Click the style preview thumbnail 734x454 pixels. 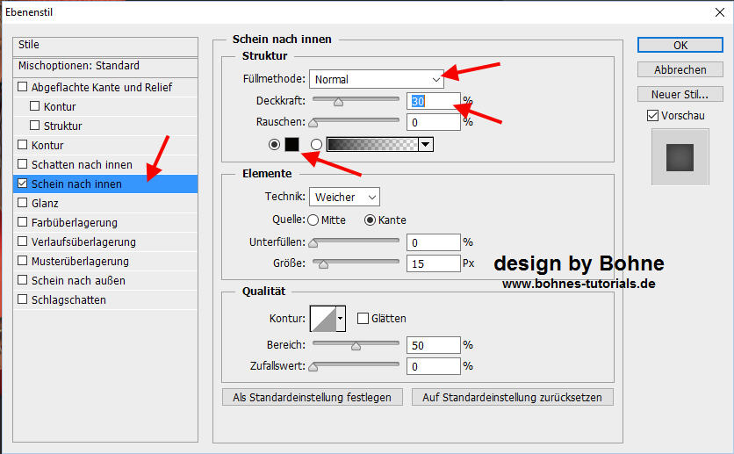680,157
